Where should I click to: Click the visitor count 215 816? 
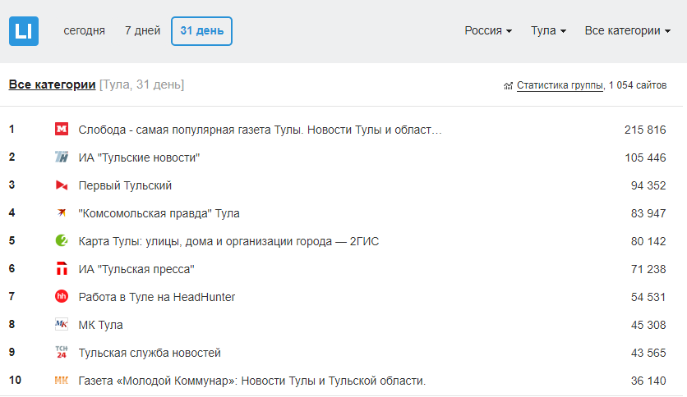click(x=645, y=130)
